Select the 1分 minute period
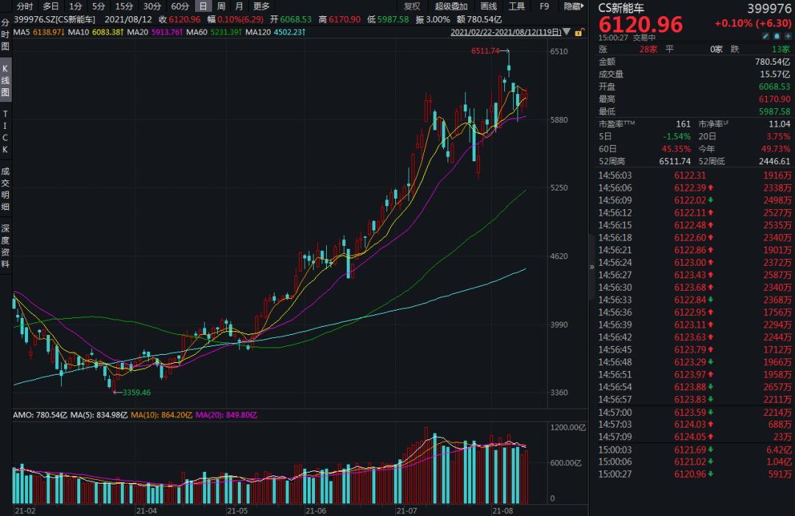This screenshot has height=516, width=795. click(76, 6)
